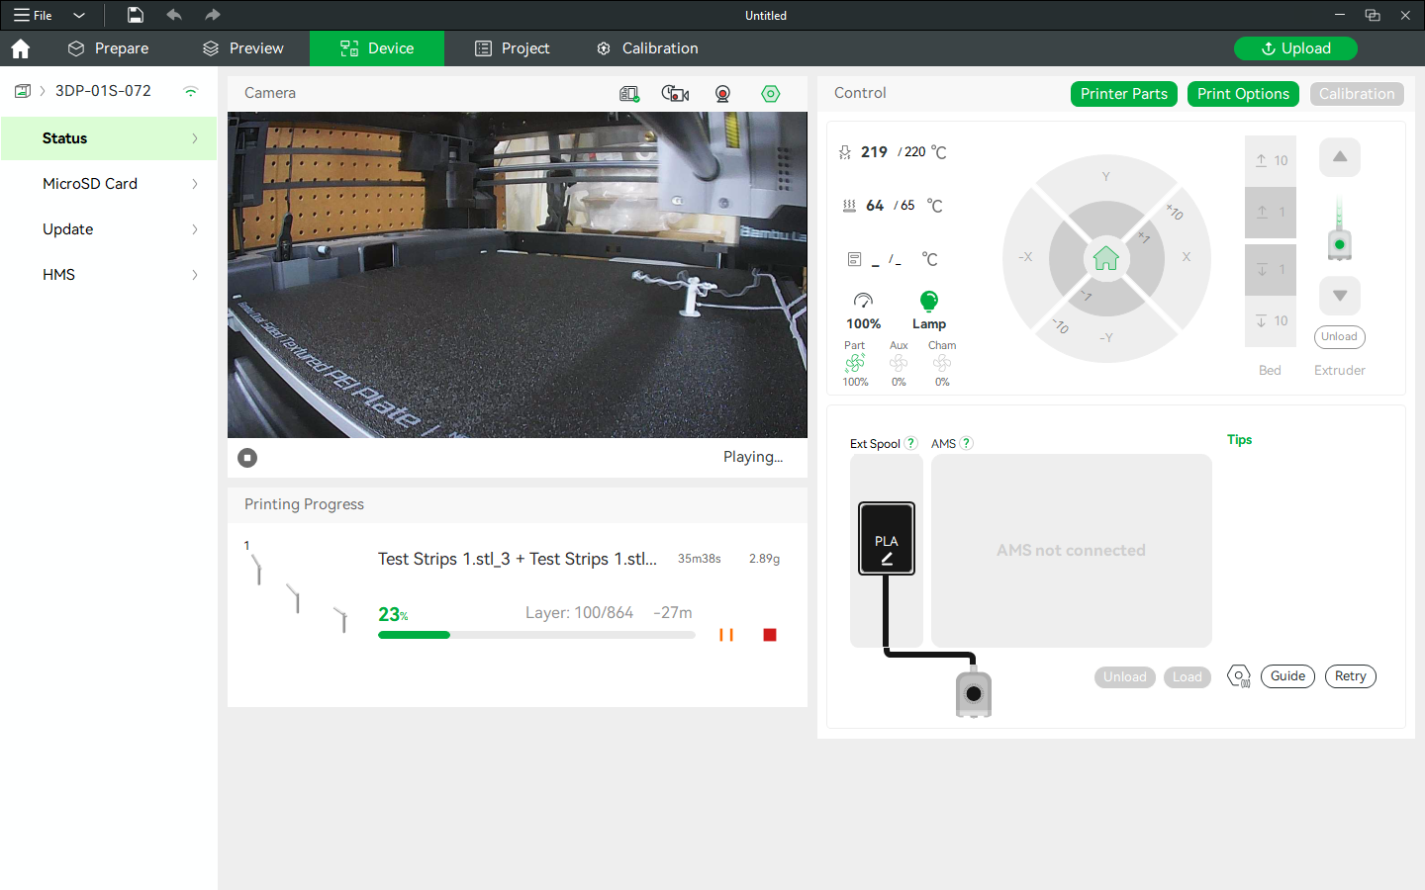Undo the last action arrow
1425x890 pixels.
pyautogui.click(x=174, y=15)
